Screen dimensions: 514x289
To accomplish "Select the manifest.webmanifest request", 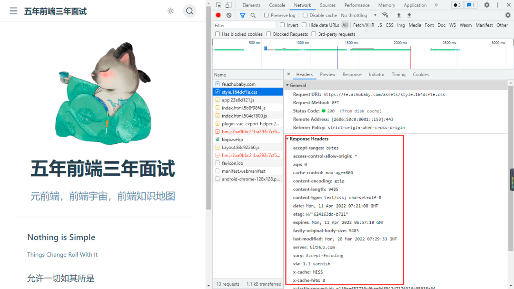I will coord(248,171).
